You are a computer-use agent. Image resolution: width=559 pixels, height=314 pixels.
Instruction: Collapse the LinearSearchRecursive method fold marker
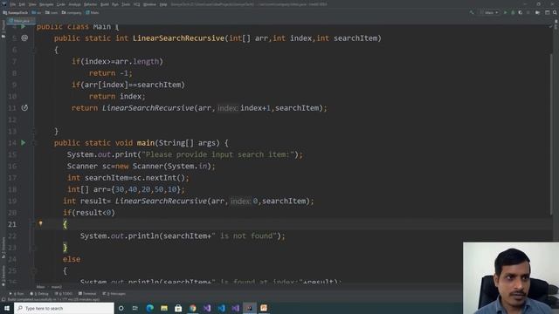tap(35, 50)
